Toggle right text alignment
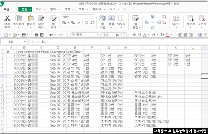The width and height of the screenshot is (208, 134). 191,35
